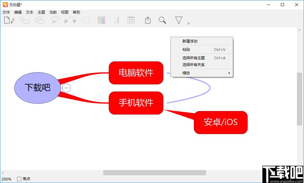Click the new document pencil icon
Image resolution: width=304 pixels, height=183 pixels.
(9, 20)
